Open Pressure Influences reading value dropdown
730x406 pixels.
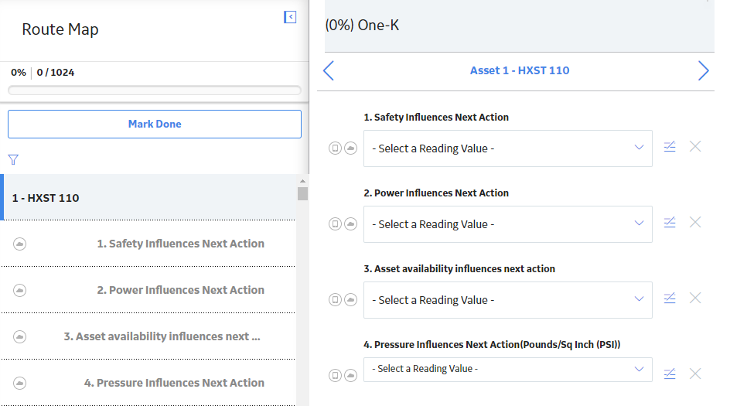tap(507, 370)
